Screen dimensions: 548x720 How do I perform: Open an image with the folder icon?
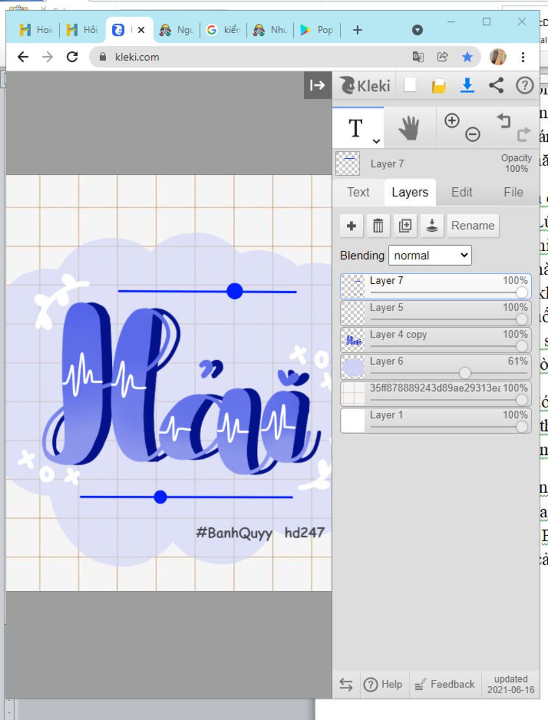click(x=439, y=86)
